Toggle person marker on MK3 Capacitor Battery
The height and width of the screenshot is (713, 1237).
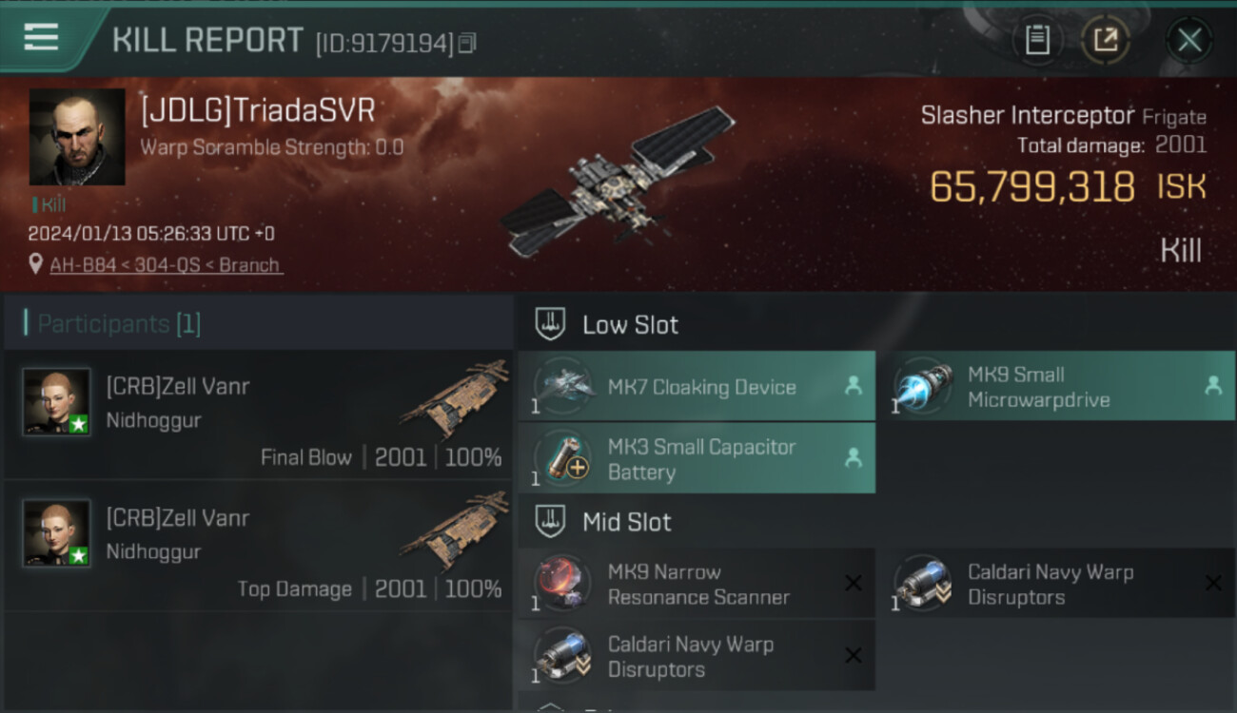(x=854, y=458)
